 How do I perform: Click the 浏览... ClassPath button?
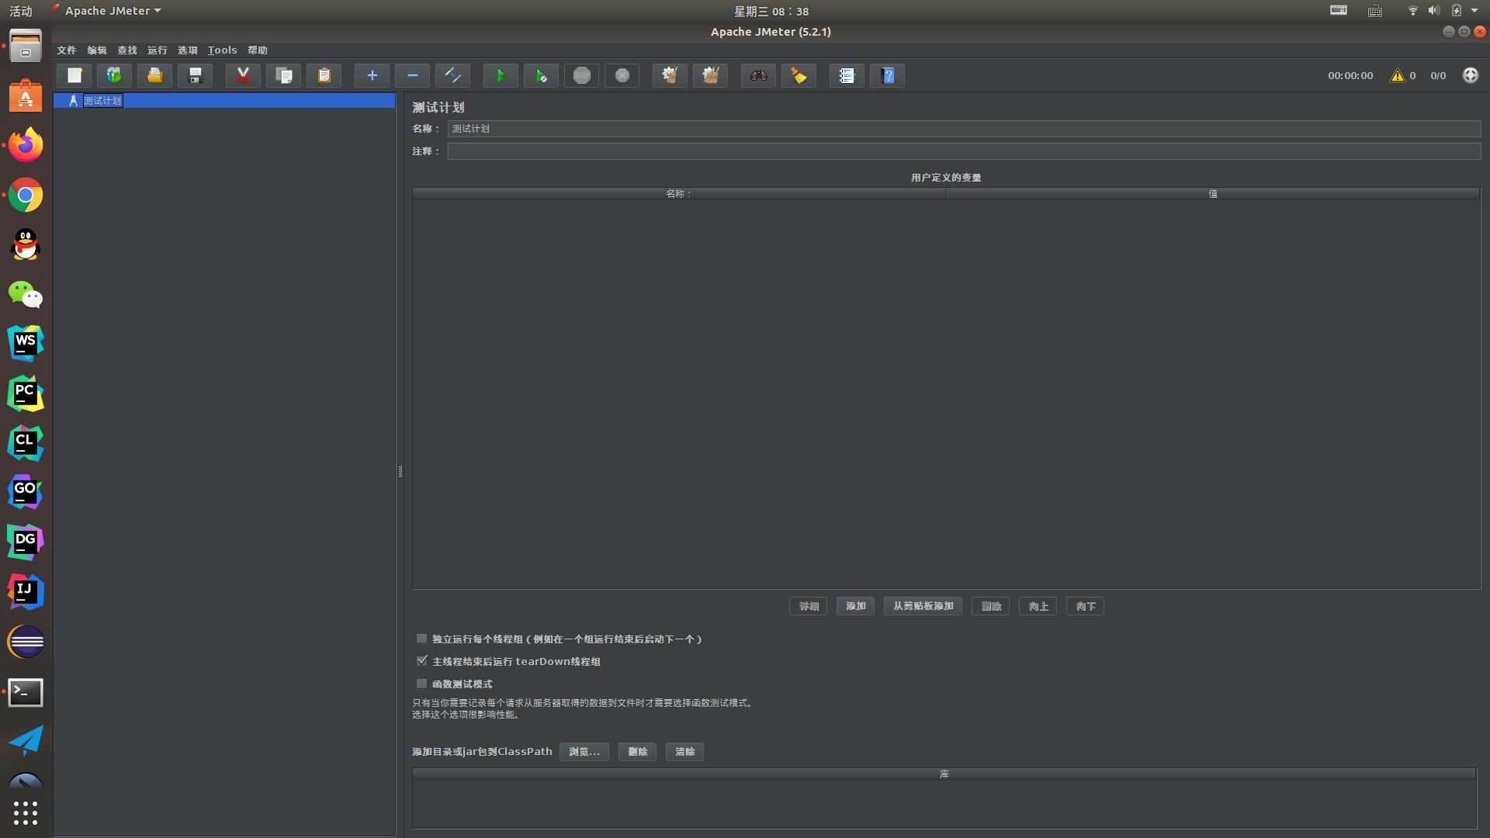pos(584,752)
